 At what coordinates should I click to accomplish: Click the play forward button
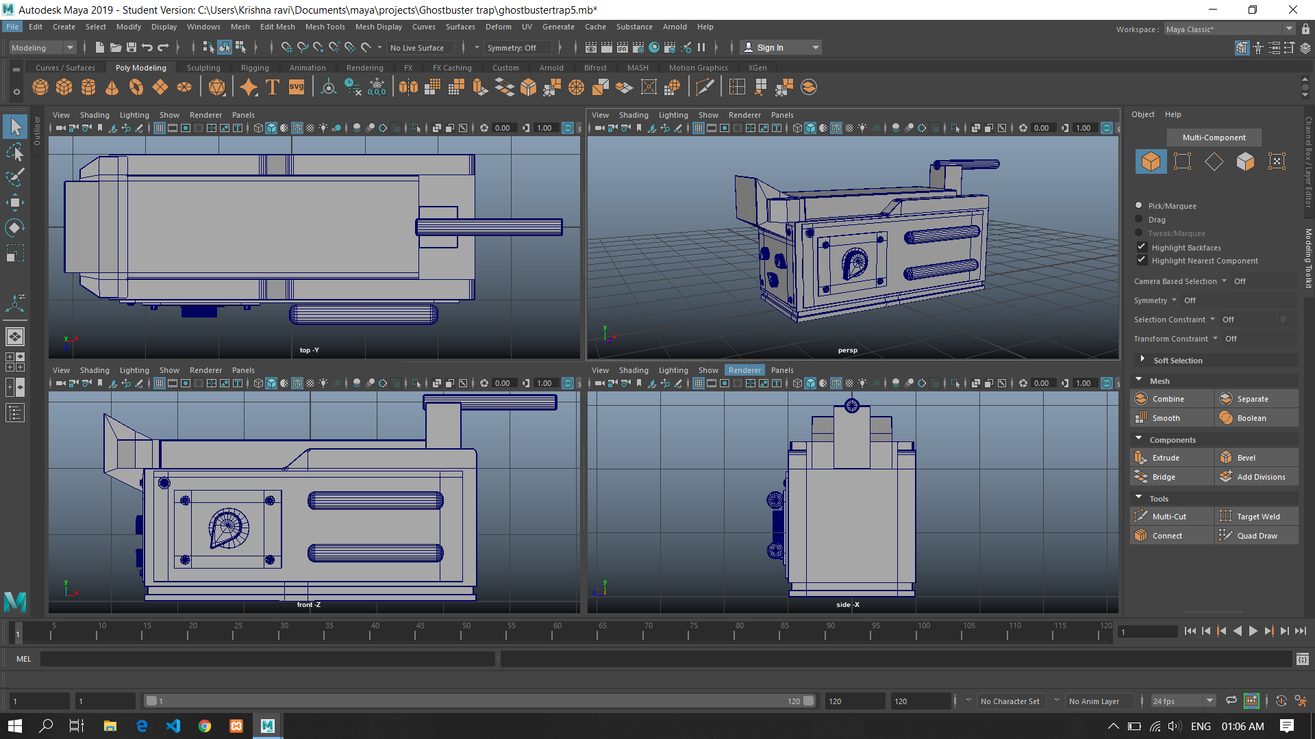click(1253, 632)
